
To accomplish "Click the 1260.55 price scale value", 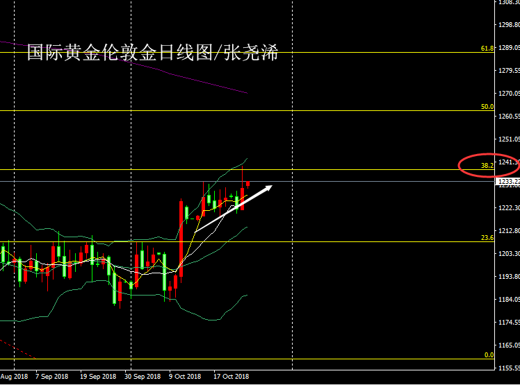I will [x=509, y=117].
